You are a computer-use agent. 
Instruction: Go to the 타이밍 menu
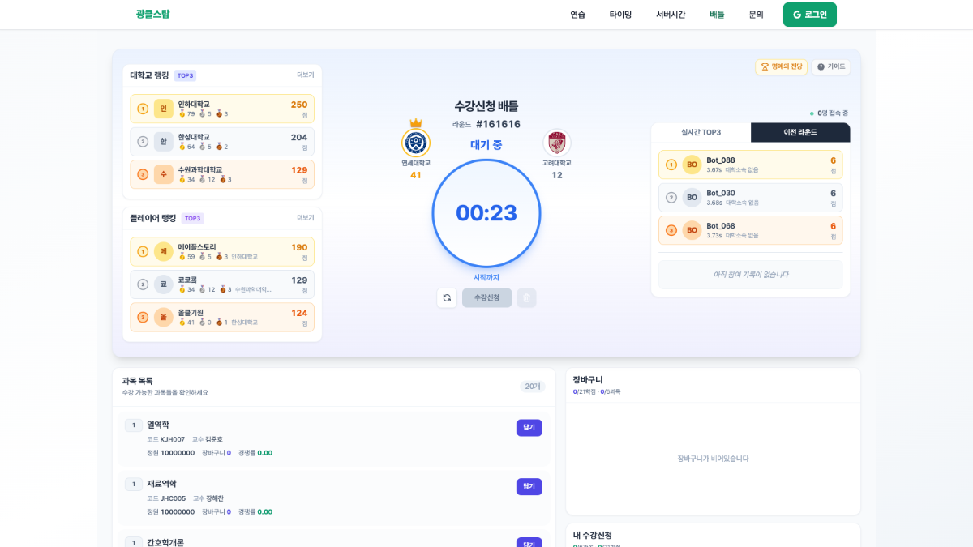click(620, 15)
